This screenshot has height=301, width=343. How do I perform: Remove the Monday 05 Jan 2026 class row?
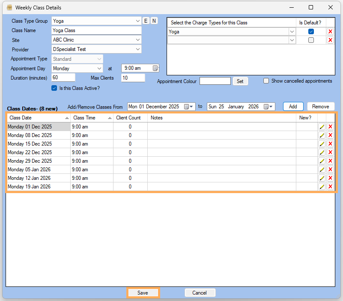pos(330,170)
